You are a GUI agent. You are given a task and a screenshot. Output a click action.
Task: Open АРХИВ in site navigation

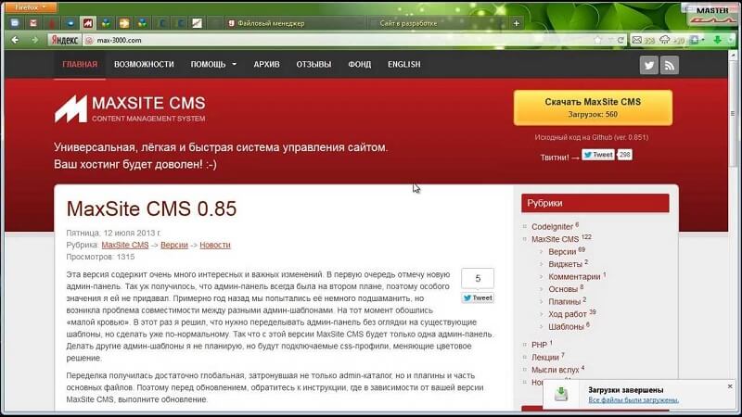pyautogui.click(x=266, y=64)
